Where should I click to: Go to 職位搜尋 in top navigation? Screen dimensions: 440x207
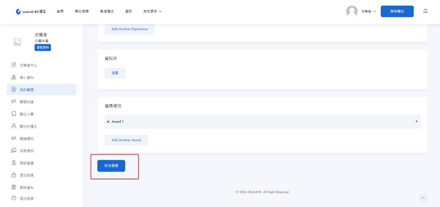[x=82, y=11]
